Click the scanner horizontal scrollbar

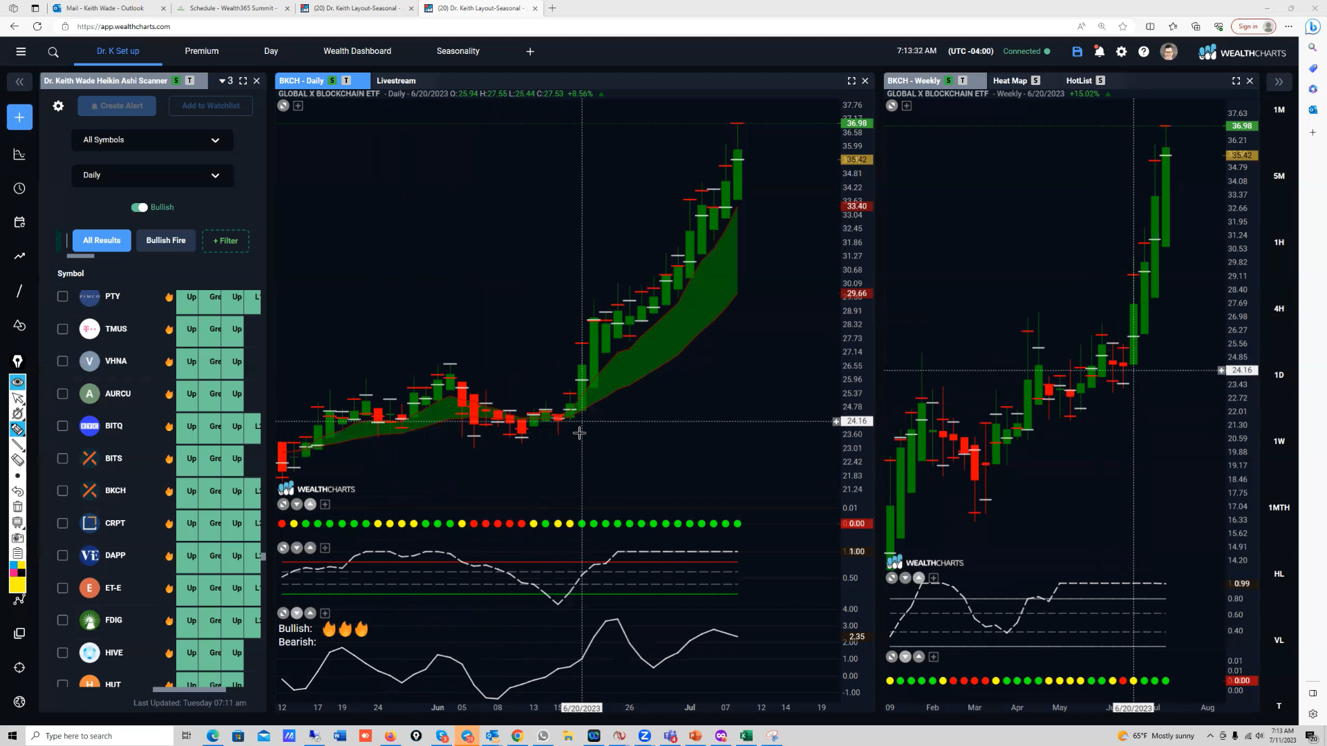click(x=189, y=689)
